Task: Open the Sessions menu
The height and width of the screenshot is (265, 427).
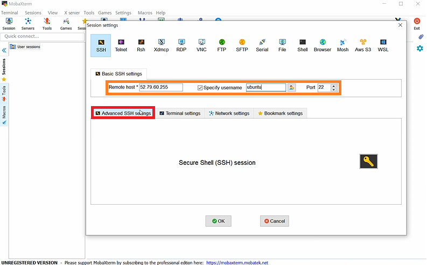Action: (33, 13)
